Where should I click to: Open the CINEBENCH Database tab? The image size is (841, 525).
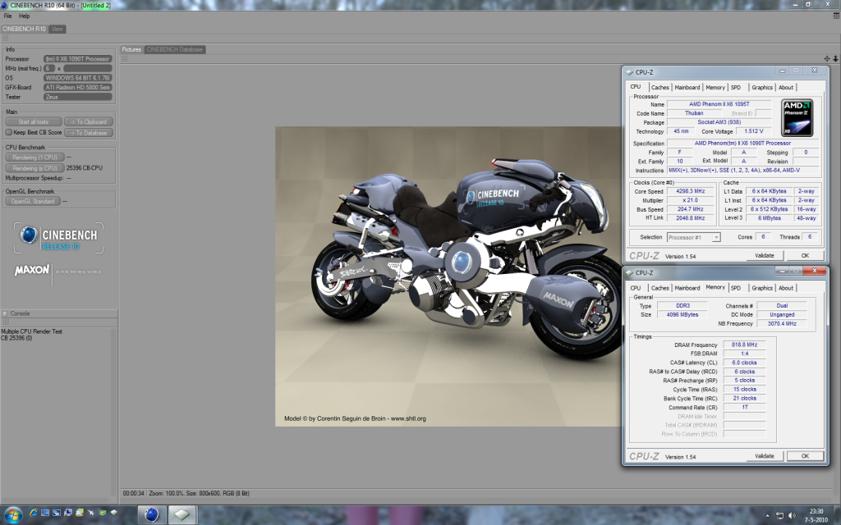[x=175, y=49]
